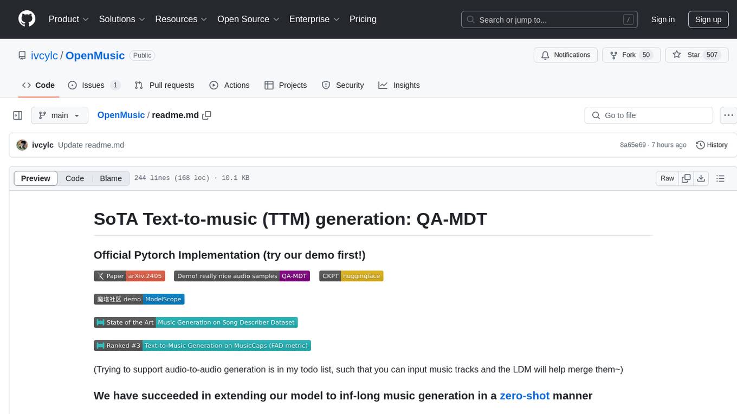Screen dimensions: 737x414
Task: Open the more file actions ellipsis menu
Action: pyautogui.click(x=728, y=115)
